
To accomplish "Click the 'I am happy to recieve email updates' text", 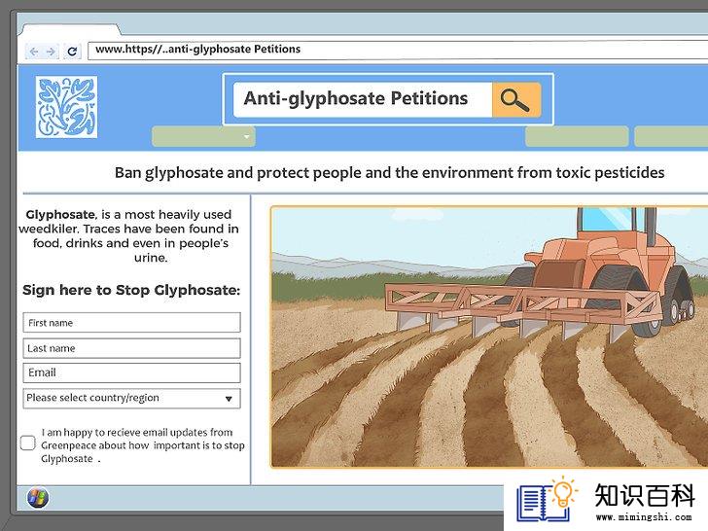I will click(x=143, y=445).
